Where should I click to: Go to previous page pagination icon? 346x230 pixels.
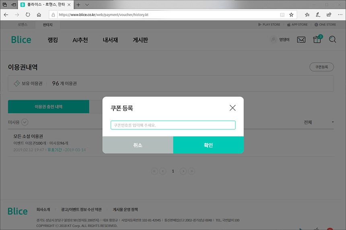(163, 171)
